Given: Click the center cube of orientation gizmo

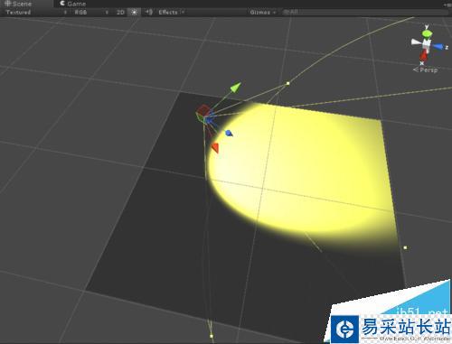Looking at the screenshot, I should tap(426, 44).
